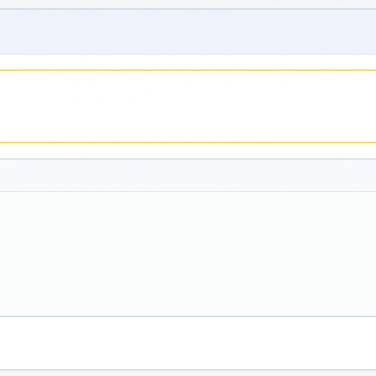Click white strip beneath the blue band
376x376 pixels.
(188, 62)
